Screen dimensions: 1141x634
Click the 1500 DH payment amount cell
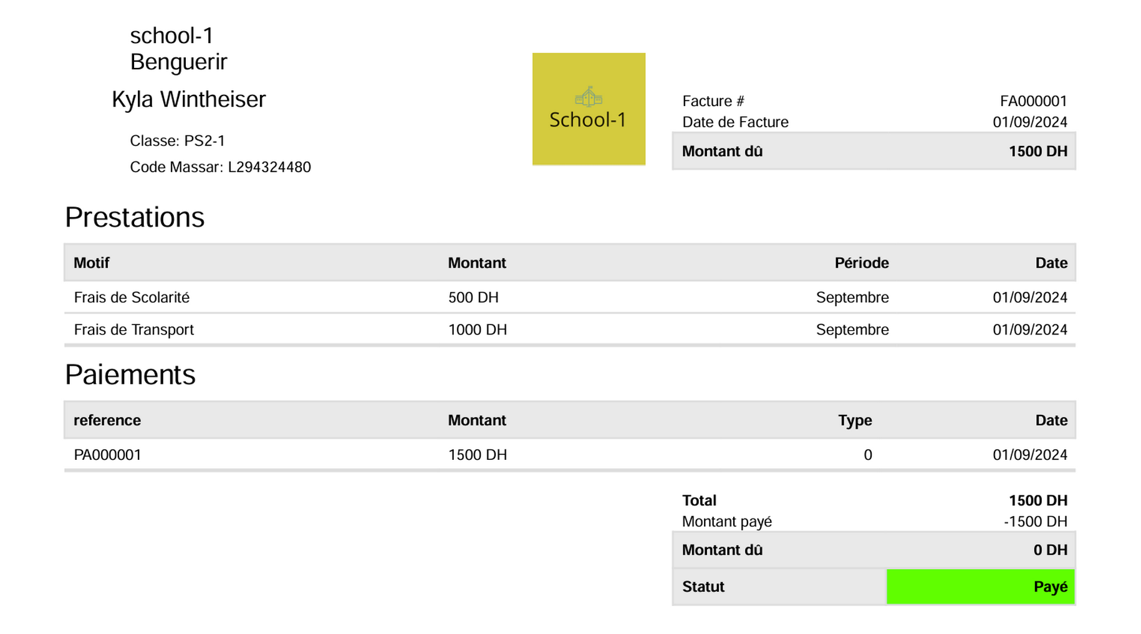pos(477,455)
